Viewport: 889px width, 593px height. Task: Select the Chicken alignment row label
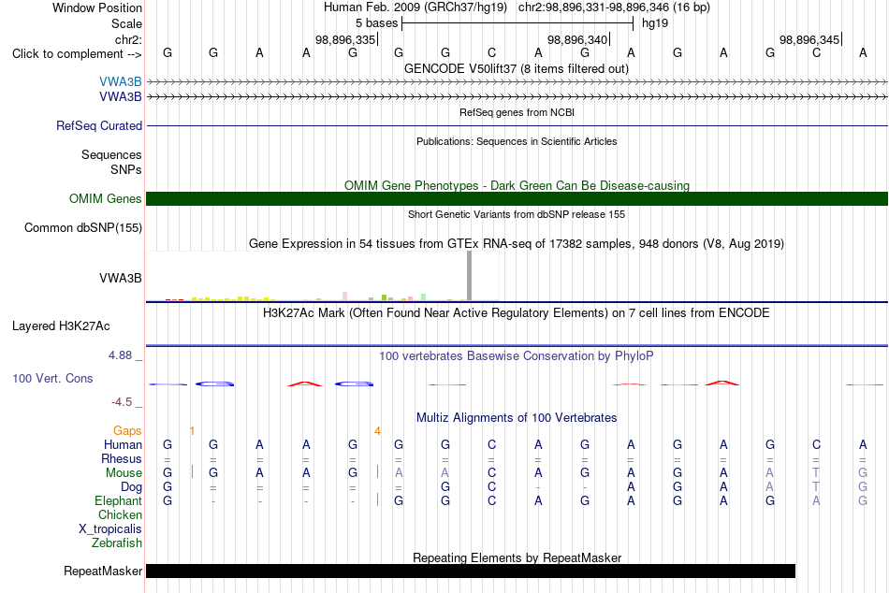[x=120, y=514]
